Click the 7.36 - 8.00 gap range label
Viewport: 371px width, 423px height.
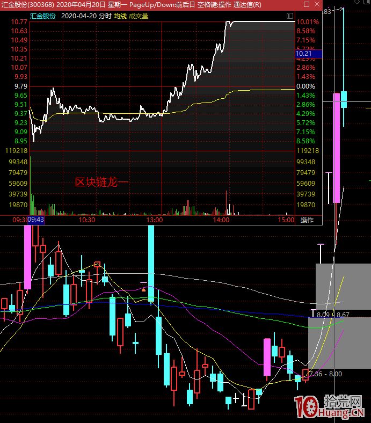pyautogui.click(x=325, y=374)
